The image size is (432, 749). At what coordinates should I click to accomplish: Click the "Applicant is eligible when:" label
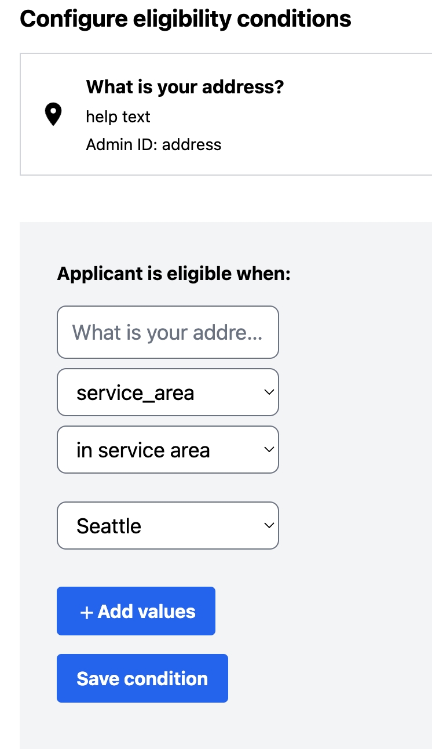174,273
